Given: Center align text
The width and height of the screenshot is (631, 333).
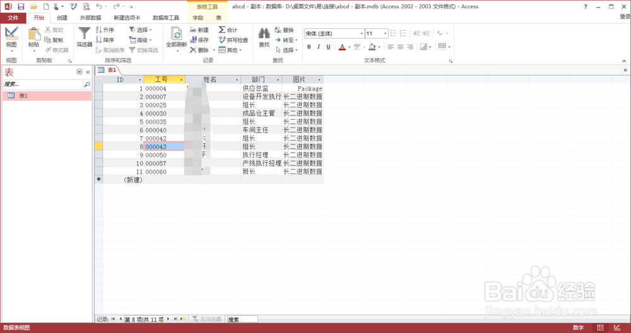Looking at the screenshot, I should [x=401, y=47].
